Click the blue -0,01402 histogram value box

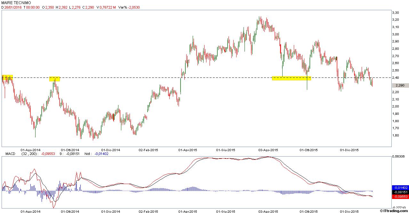pyautogui.click(x=400, y=188)
